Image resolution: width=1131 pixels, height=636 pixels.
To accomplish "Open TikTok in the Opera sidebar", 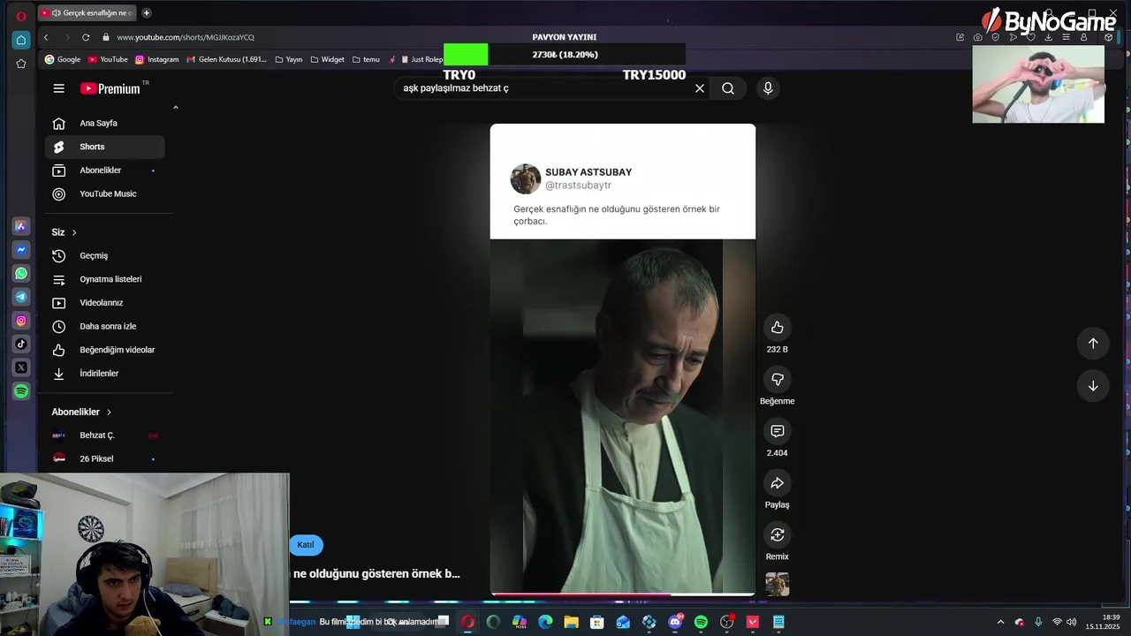I will click(x=21, y=344).
